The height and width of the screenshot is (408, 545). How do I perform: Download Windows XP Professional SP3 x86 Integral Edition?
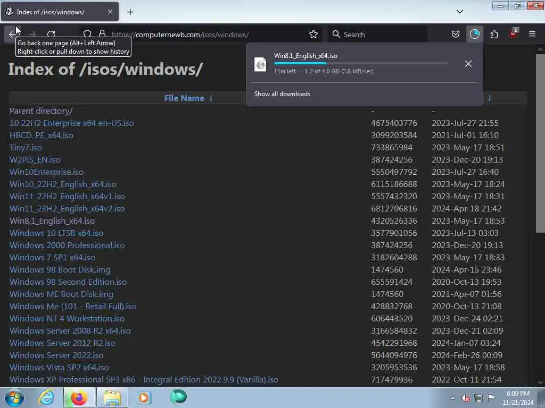coord(144,379)
